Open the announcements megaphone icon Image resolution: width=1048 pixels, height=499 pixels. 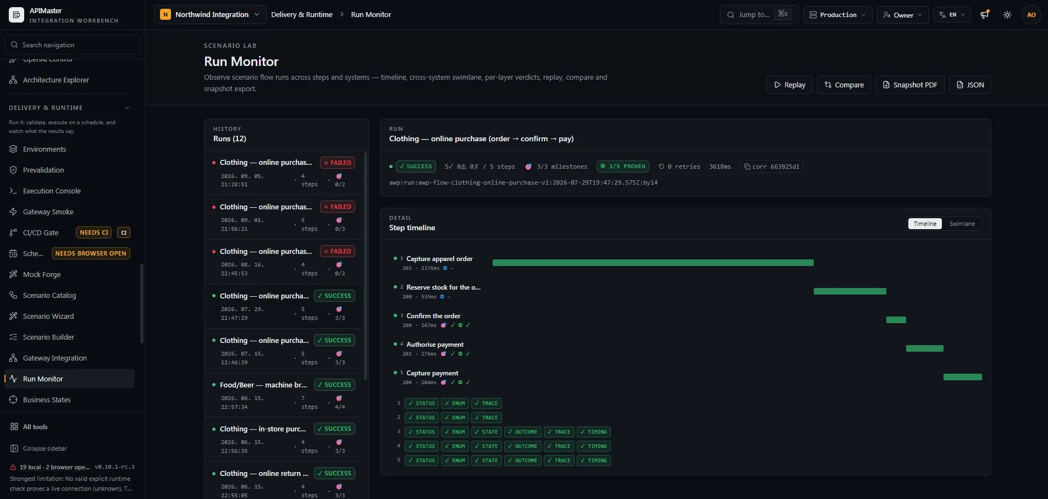(x=984, y=15)
